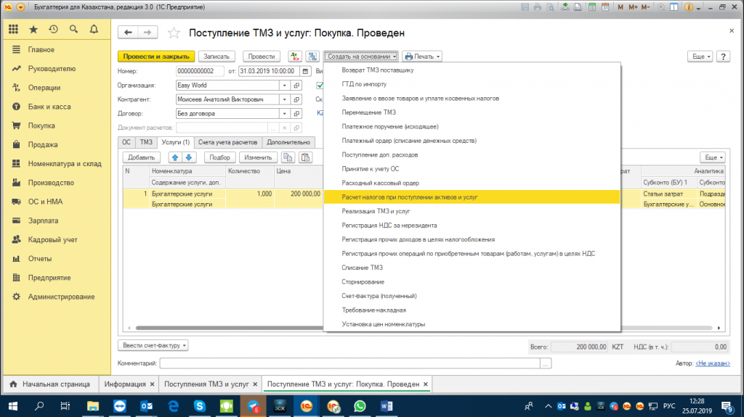Click Добавить to add a row

pyautogui.click(x=142, y=157)
